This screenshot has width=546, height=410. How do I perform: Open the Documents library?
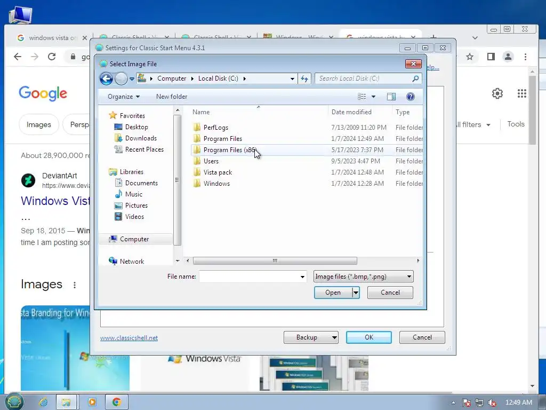click(x=141, y=183)
